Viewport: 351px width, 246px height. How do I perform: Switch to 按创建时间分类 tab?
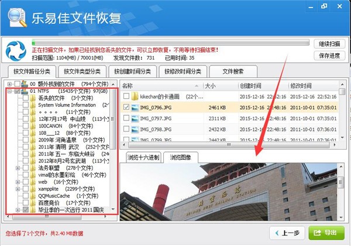coord(132,71)
